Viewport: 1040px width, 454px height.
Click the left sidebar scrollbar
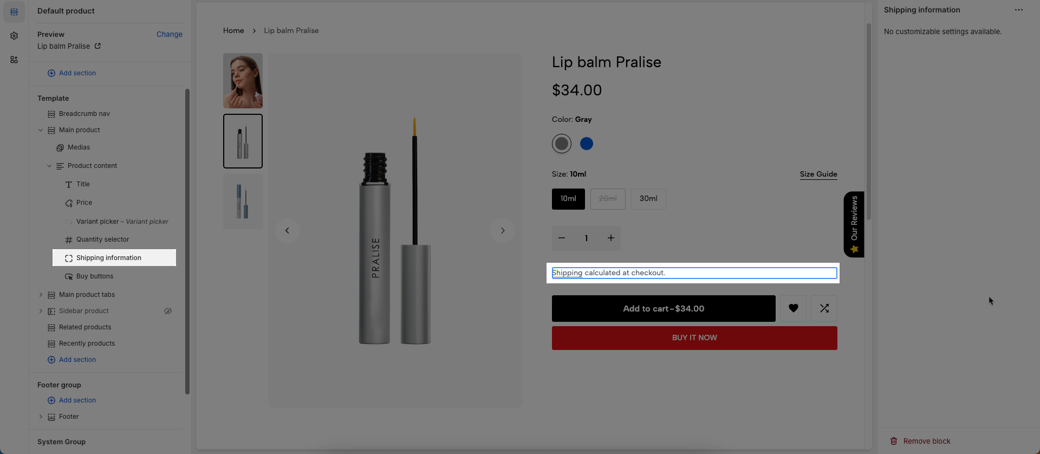tap(187, 241)
